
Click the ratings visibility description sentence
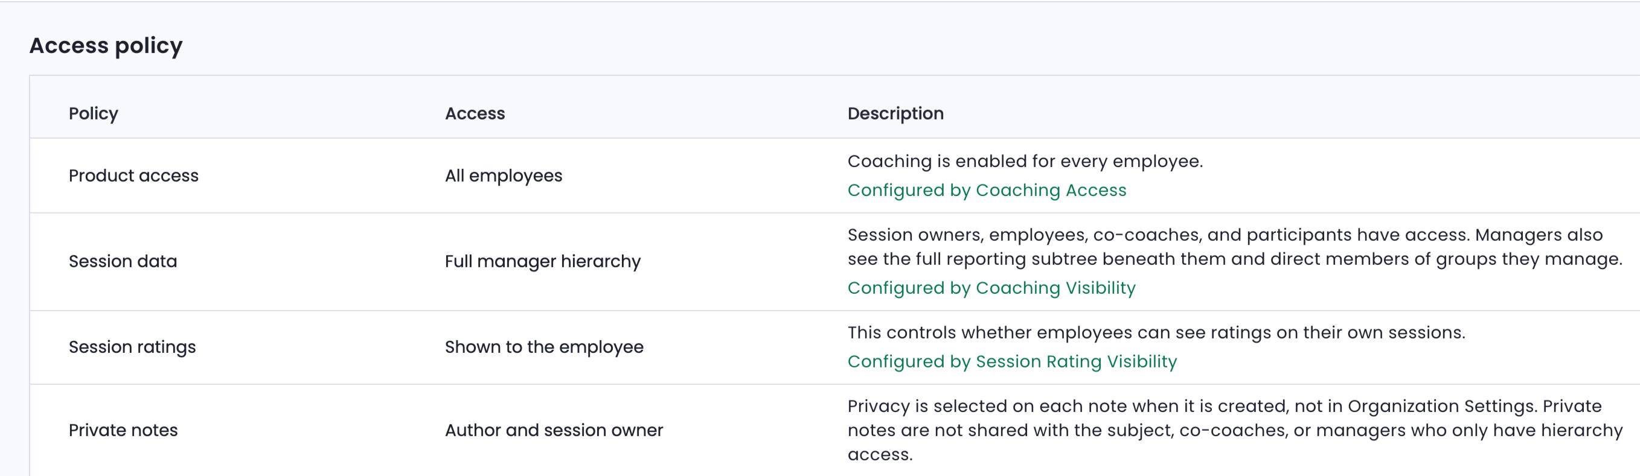pyautogui.click(x=1156, y=333)
